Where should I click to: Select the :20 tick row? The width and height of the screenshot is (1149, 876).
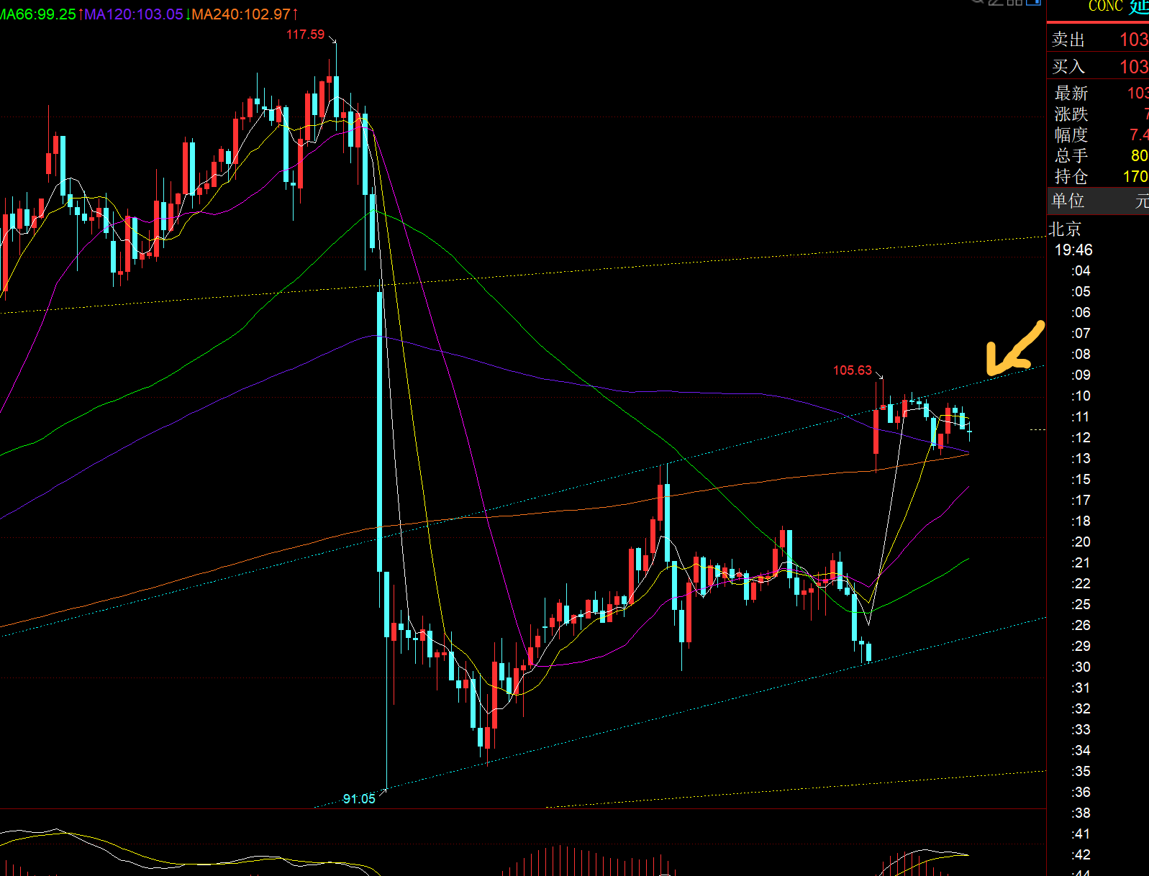pyautogui.click(x=1081, y=542)
